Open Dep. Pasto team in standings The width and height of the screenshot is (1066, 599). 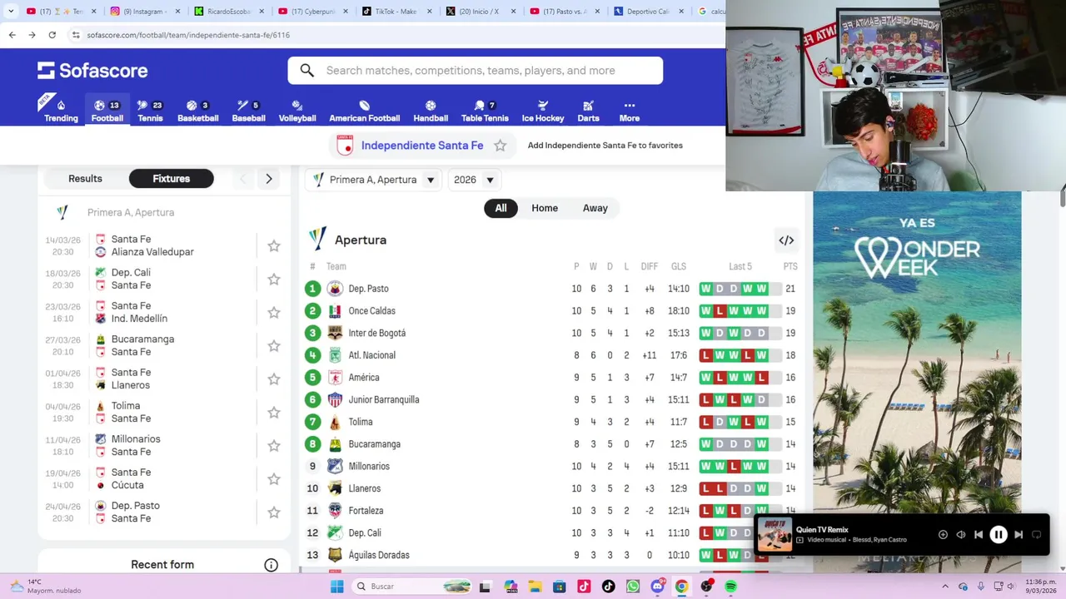(x=368, y=289)
